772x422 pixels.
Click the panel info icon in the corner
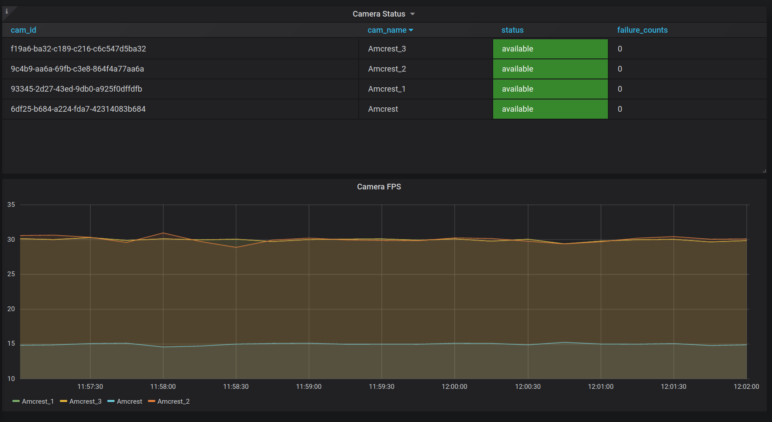pyautogui.click(x=7, y=11)
